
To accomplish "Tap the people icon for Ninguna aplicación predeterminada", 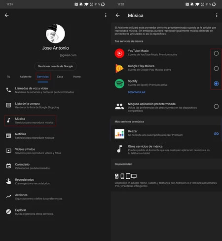I will (x=119, y=106).
